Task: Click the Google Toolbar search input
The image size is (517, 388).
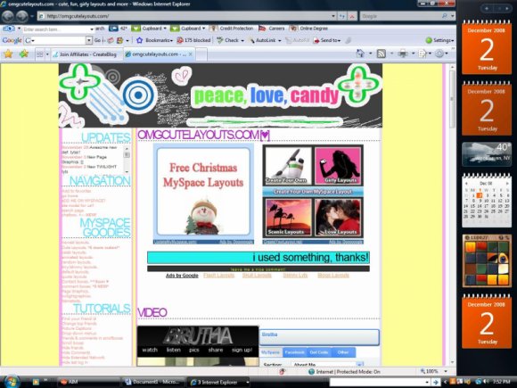Action: click(x=58, y=40)
